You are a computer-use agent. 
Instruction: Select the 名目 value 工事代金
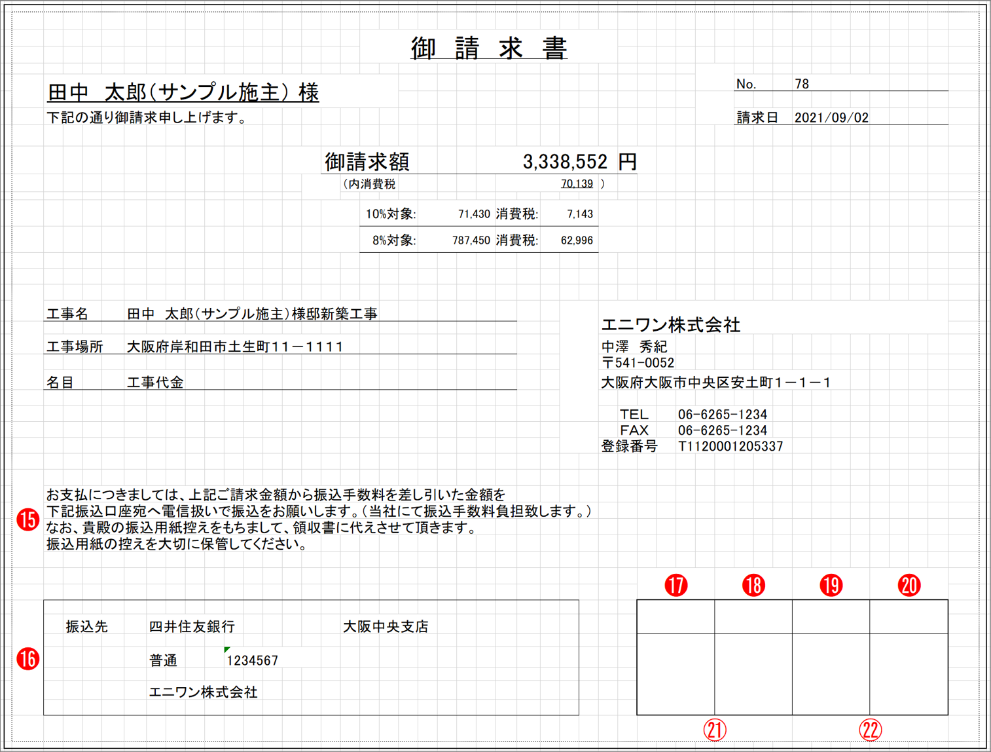click(x=155, y=383)
